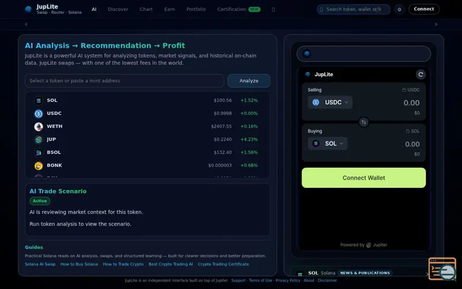Select the BONK row in token list
This screenshot has width=462, height=289.
(147, 165)
